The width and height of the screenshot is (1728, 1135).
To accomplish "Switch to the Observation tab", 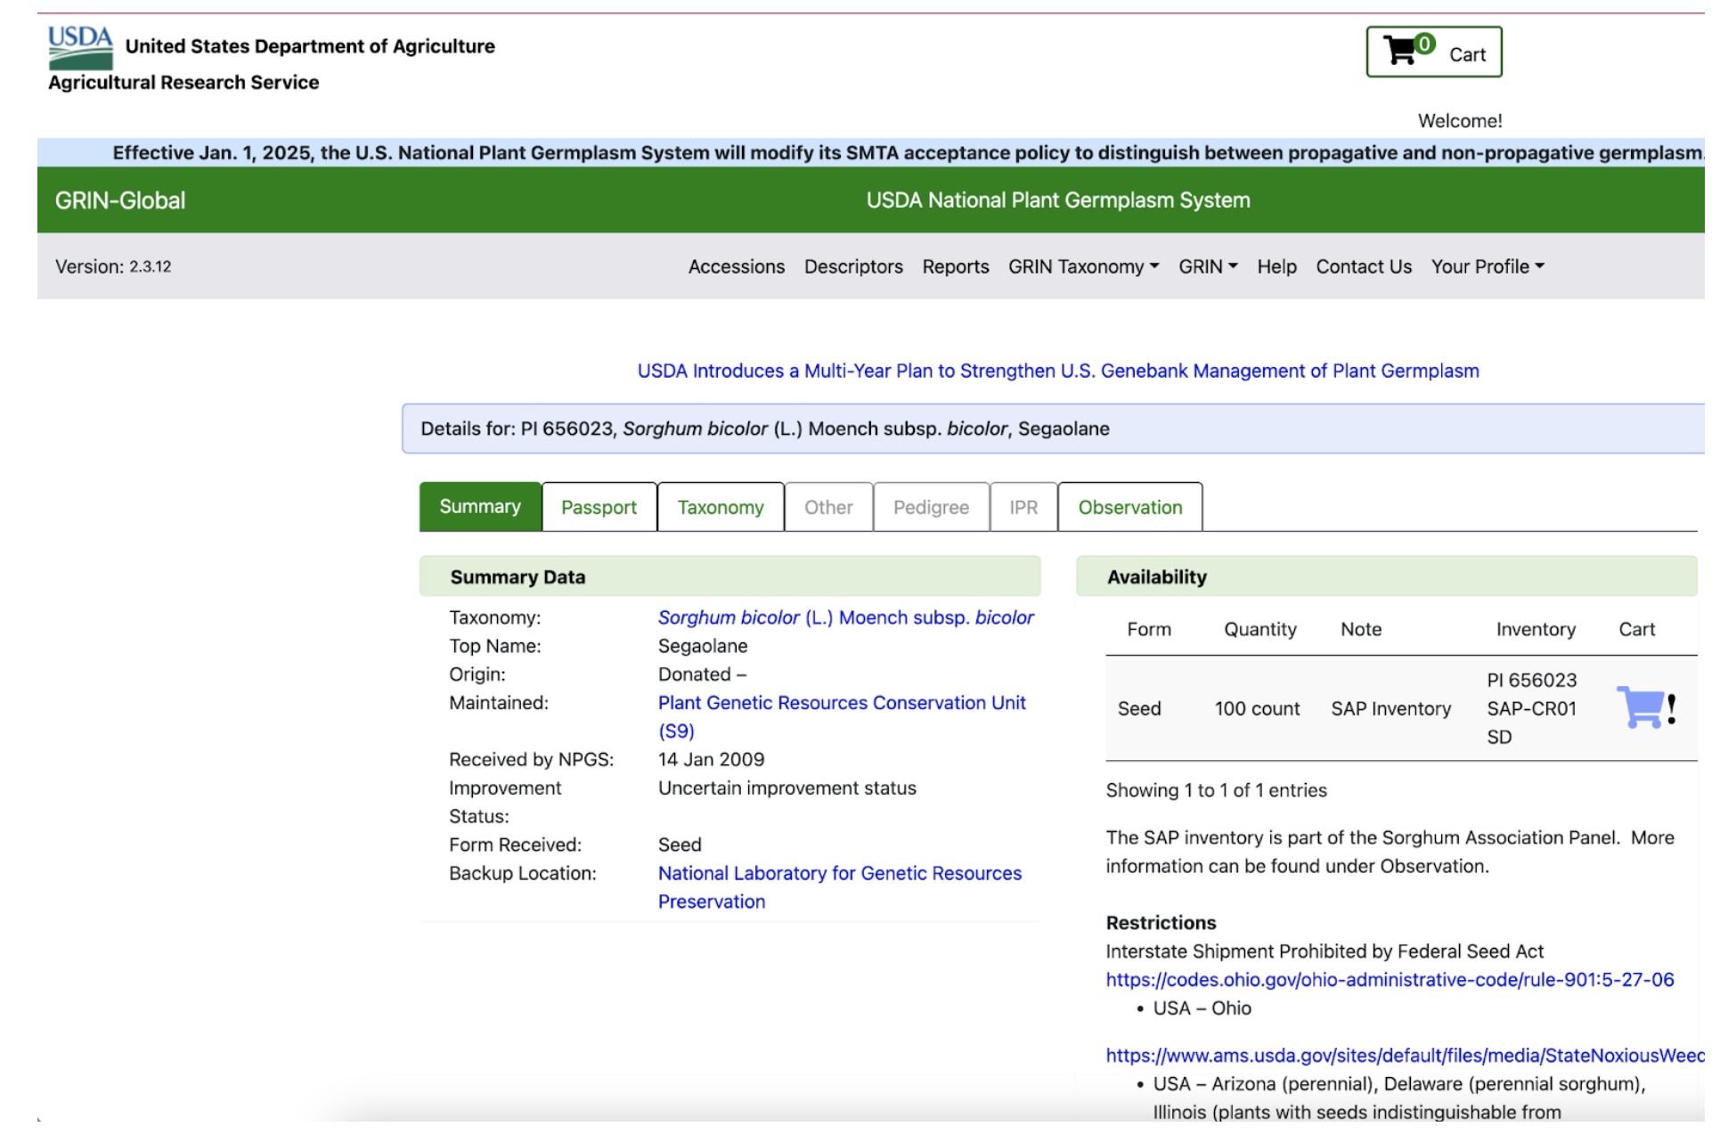I will (x=1129, y=507).
